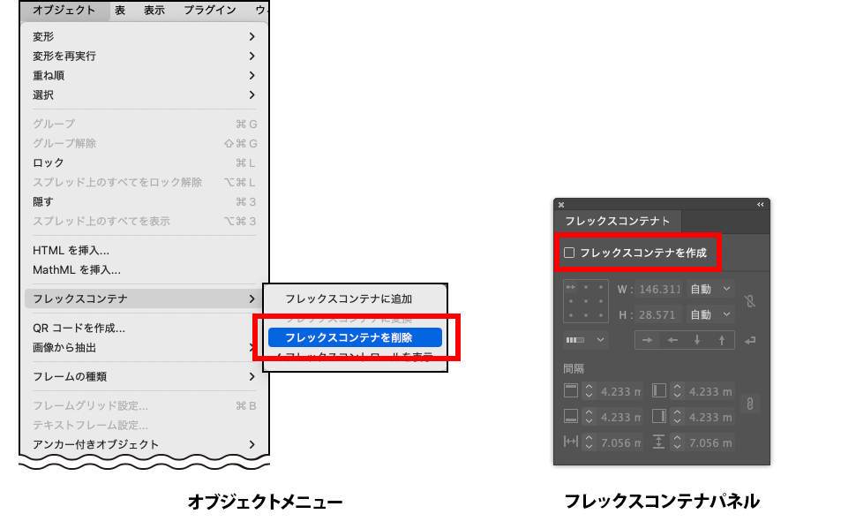Screen dimensions: 856x529
Task: Select the down arrow flex direction icon
Action: (697, 340)
